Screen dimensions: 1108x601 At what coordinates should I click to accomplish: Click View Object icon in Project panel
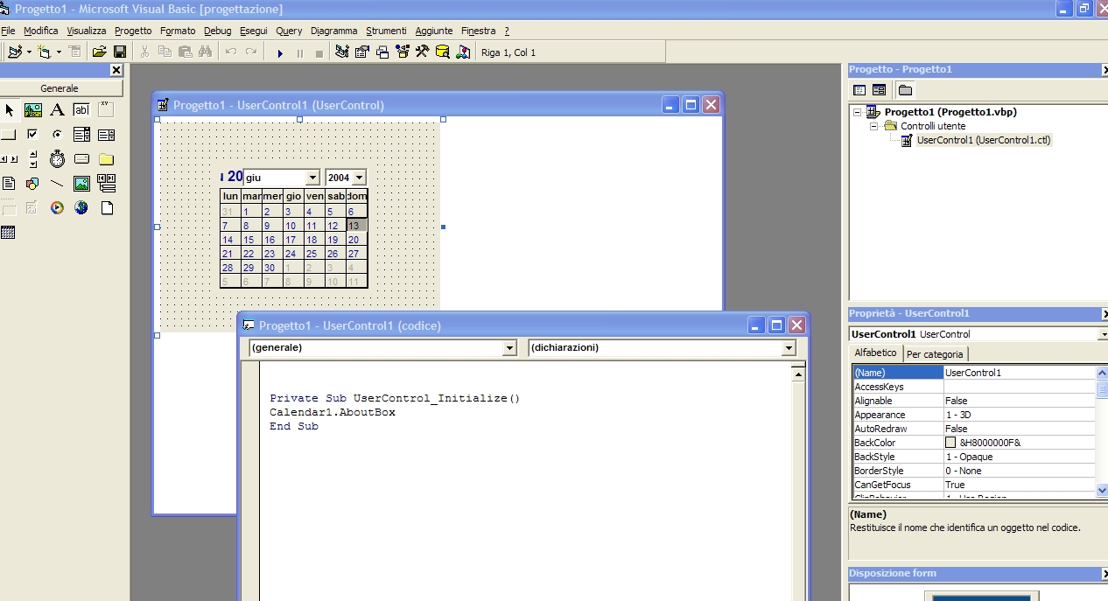(879, 89)
